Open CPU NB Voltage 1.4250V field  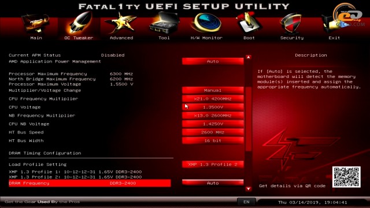[213, 124]
